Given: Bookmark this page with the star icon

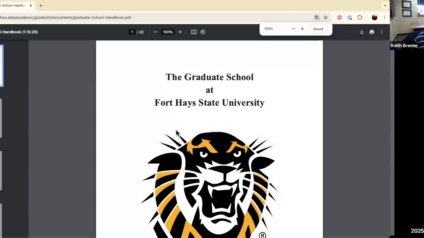Looking at the screenshot, I should point(326,18).
